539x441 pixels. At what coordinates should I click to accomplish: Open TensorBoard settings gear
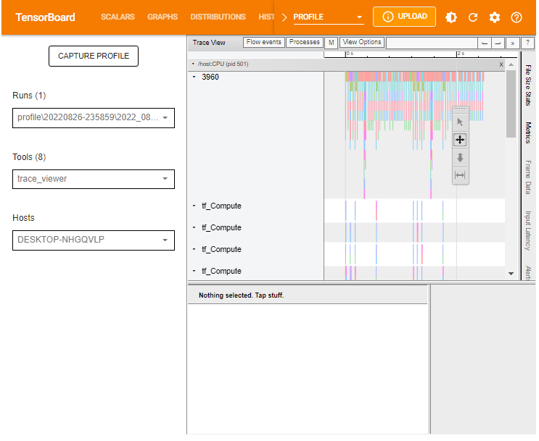494,17
